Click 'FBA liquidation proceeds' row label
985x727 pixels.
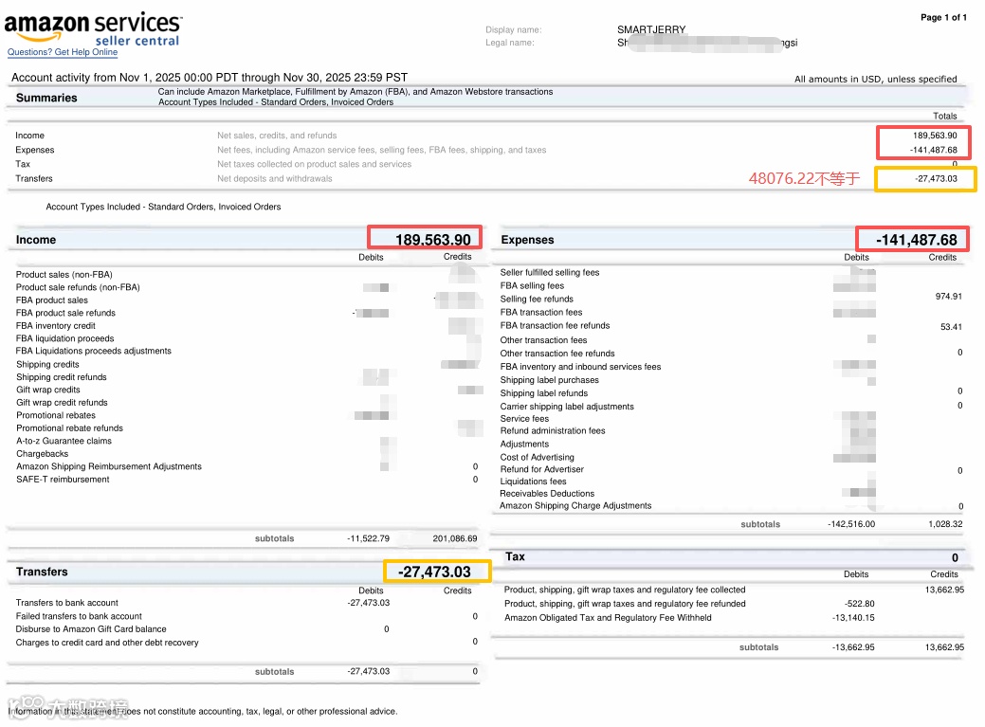[x=65, y=339]
